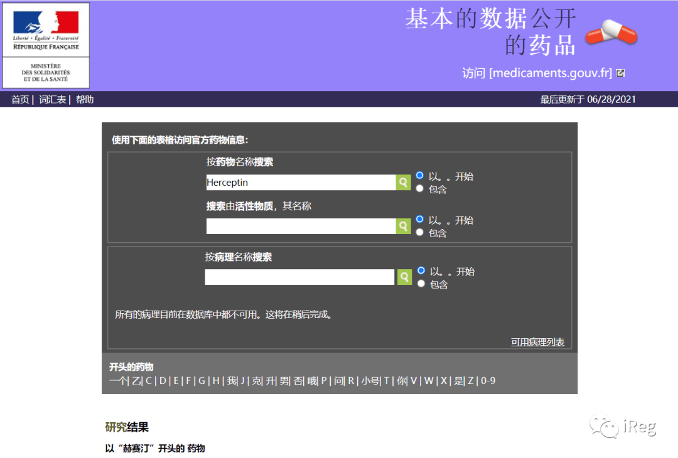
Task: Select '包含' radio for pathology search
Action: [421, 284]
